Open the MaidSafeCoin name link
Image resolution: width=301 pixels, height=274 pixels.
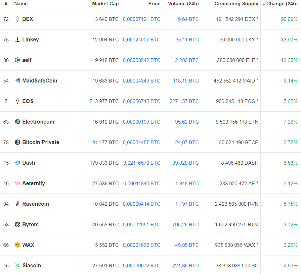pyautogui.click(x=40, y=81)
